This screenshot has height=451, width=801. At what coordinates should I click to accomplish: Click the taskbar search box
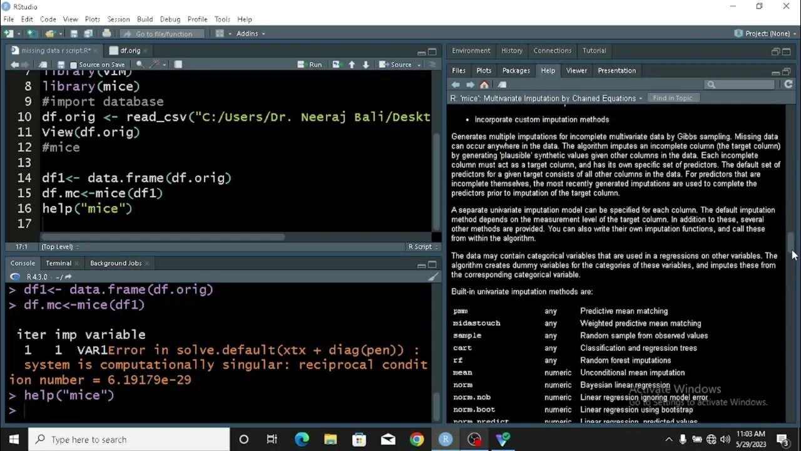[130, 439]
